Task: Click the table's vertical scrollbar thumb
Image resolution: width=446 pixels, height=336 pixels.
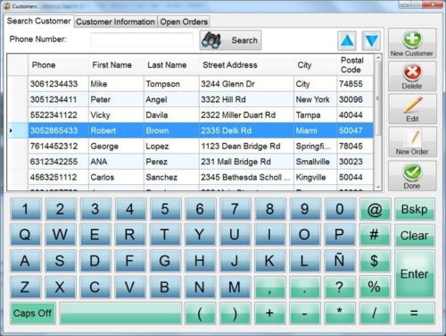Action: tap(378, 98)
